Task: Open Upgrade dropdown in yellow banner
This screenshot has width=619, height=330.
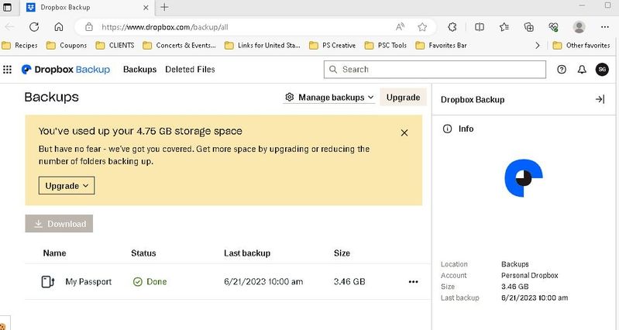Action: [67, 185]
